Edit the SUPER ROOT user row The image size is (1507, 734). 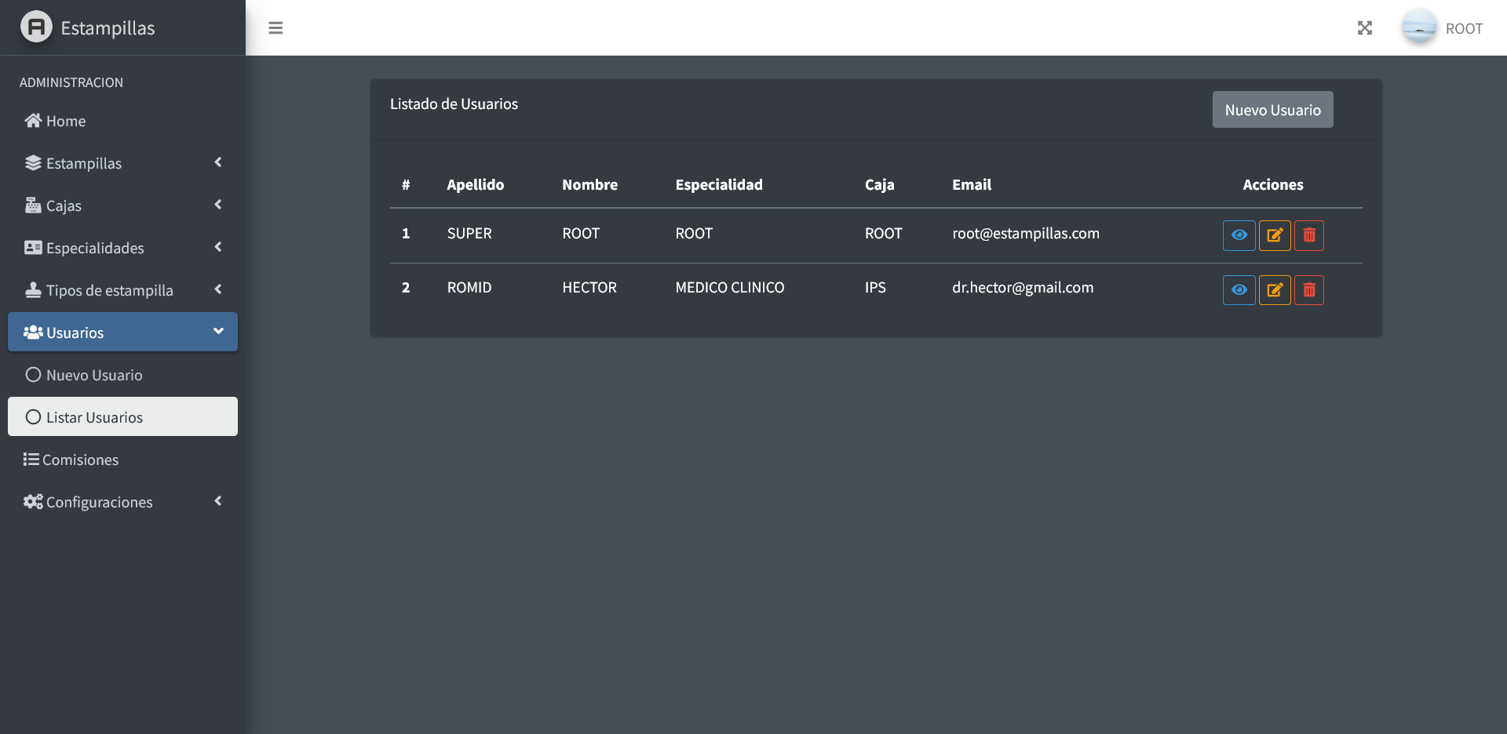(1274, 235)
